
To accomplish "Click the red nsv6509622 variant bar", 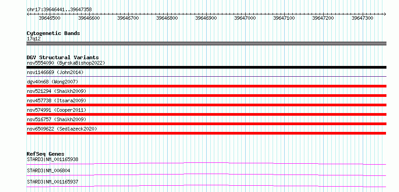I will click(x=206, y=133).
